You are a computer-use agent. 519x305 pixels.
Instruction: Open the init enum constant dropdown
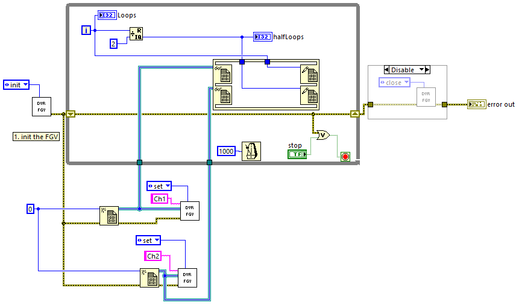coord(25,85)
